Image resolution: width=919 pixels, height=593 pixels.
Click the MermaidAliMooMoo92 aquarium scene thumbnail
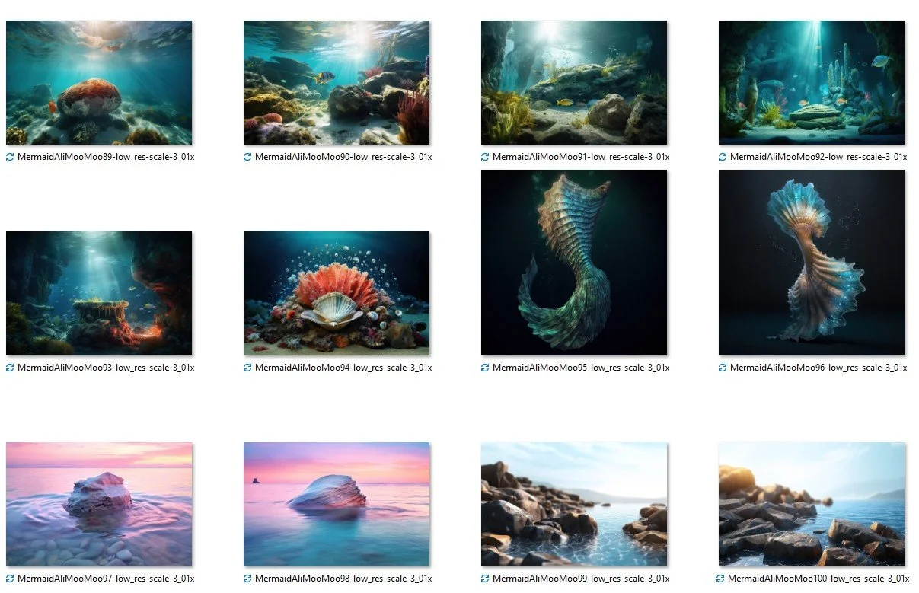pos(812,82)
